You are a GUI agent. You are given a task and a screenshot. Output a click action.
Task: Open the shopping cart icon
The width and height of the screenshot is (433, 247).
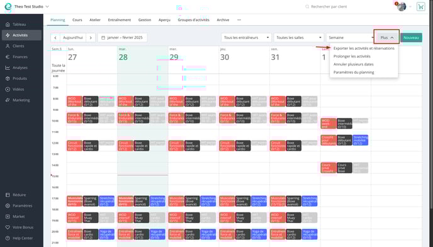(x=420, y=6)
